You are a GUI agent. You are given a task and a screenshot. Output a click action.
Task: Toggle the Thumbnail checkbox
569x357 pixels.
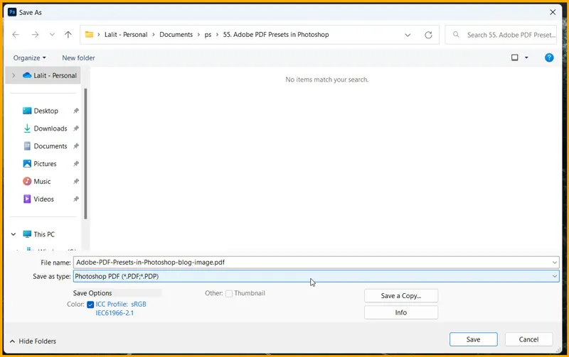229,293
